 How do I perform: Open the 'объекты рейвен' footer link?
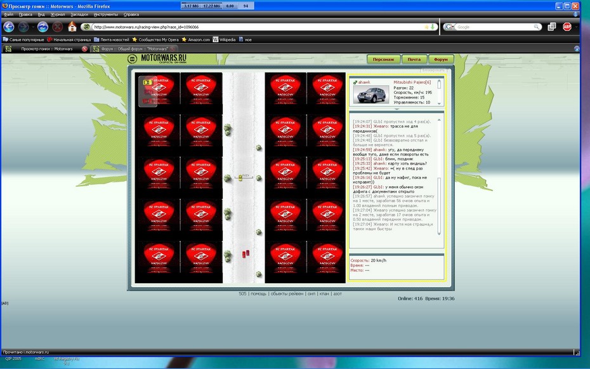click(287, 293)
